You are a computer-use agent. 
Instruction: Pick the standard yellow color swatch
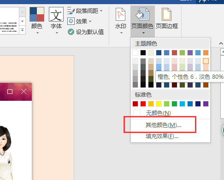[x=159, y=104]
